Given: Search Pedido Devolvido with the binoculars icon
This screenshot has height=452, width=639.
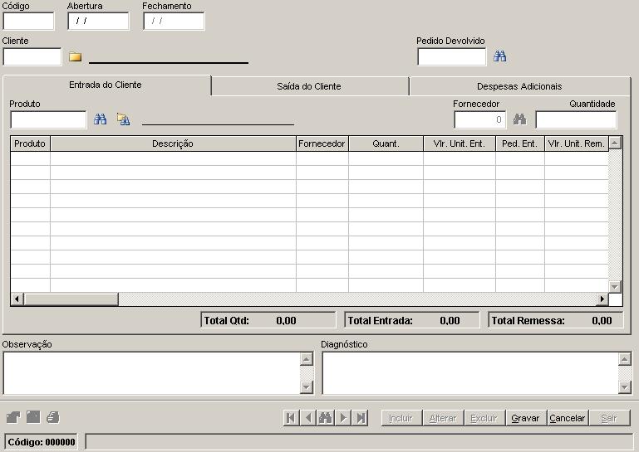Looking at the screenshot, I should [499, 56].
